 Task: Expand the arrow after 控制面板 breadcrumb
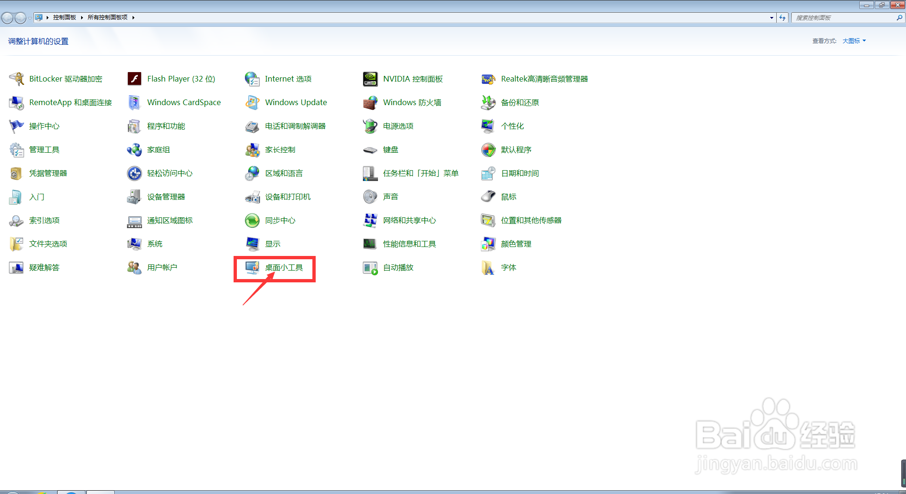pos(82,17)
